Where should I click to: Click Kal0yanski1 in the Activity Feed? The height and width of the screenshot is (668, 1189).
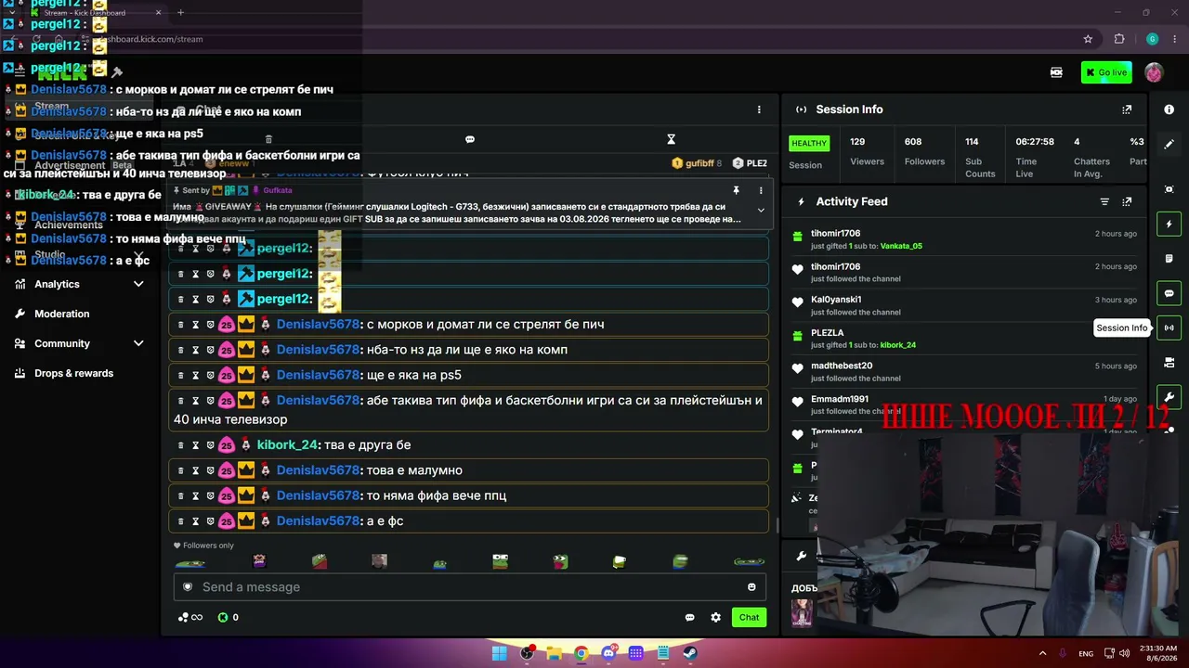(x=836, y=300)
